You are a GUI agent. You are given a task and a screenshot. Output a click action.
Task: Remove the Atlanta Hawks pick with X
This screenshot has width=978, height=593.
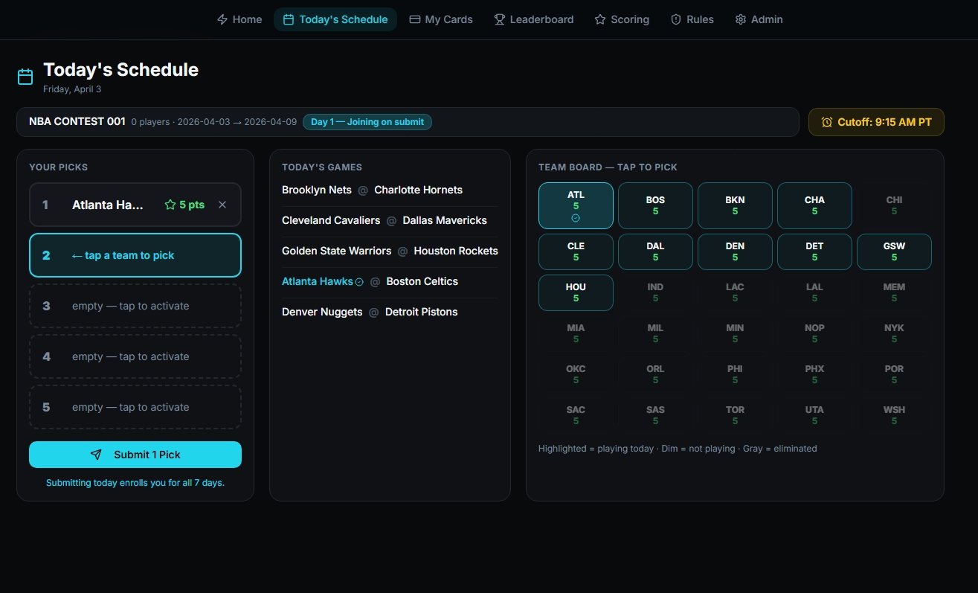click(x=222, y=205)
